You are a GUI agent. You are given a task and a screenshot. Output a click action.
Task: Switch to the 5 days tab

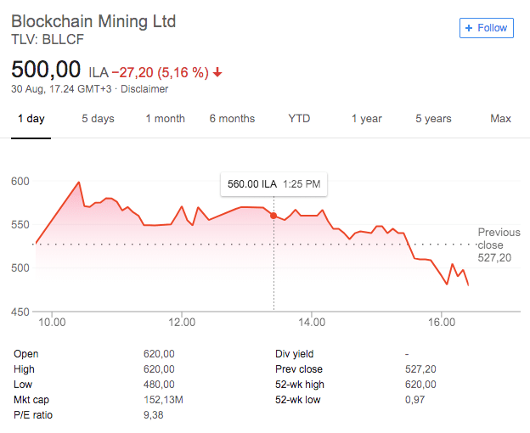[x=98, y=119]
